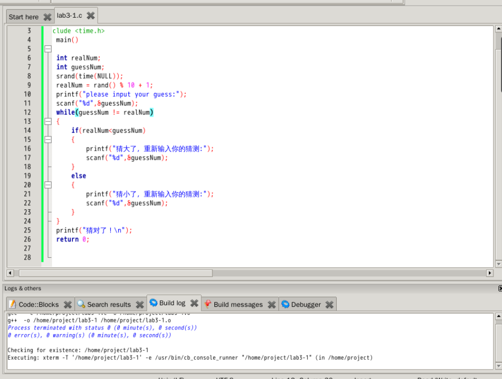Image resolution: width=502 pixels, height=379 pixels.
Task: Open the Debugger log tab
Action: [305, 304]
